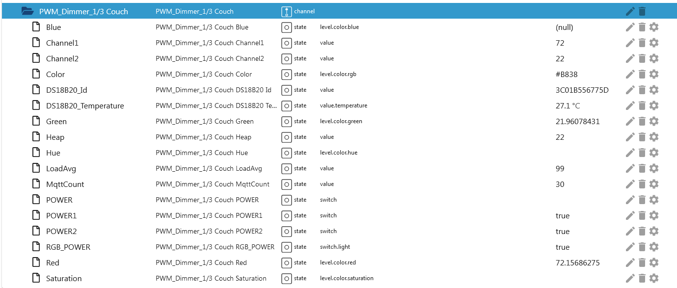
Task: Collapse the PWM_Dimmer_1/3 Couch folder
Action: 27,11
